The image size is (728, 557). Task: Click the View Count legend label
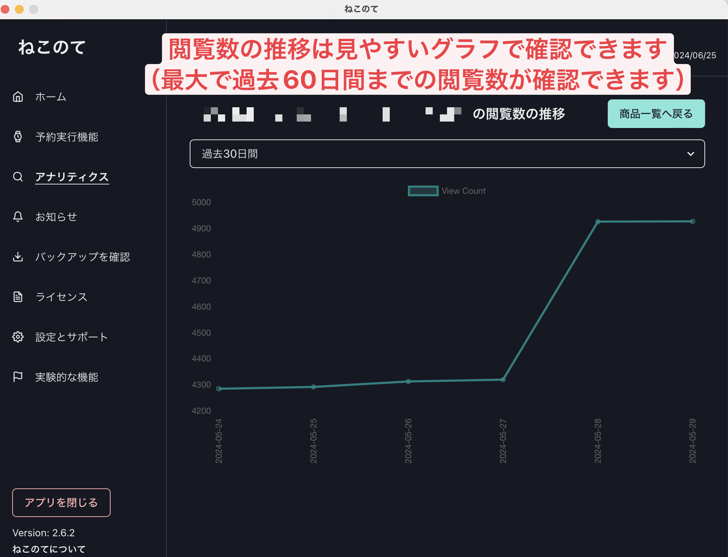(464, 191)
